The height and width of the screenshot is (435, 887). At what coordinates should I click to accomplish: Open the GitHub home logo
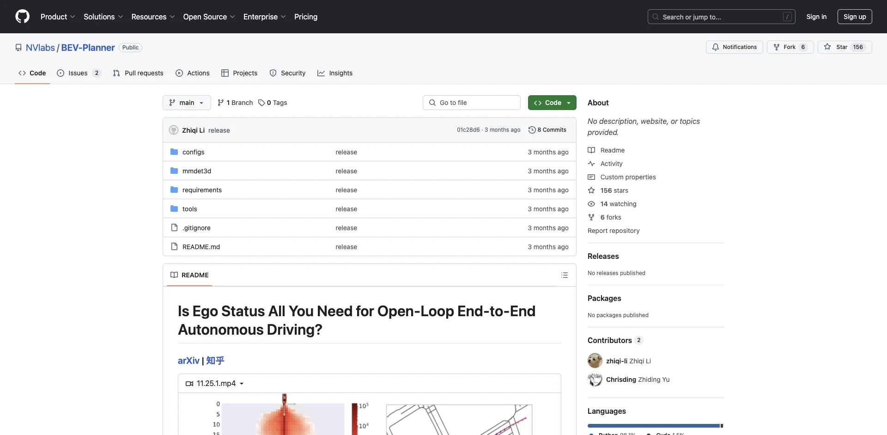pyautogui.click(x=22, y=17)
